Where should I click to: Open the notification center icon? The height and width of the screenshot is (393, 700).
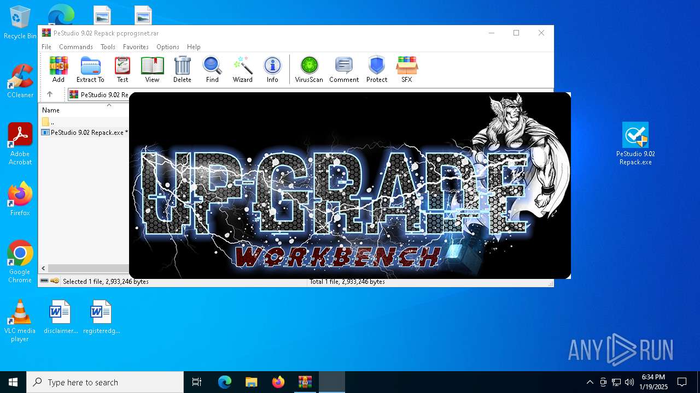682,382
